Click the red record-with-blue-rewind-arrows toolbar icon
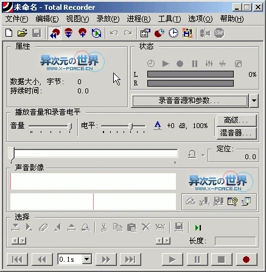The width and height of the screenshot is (266, 272). (55, 33)
